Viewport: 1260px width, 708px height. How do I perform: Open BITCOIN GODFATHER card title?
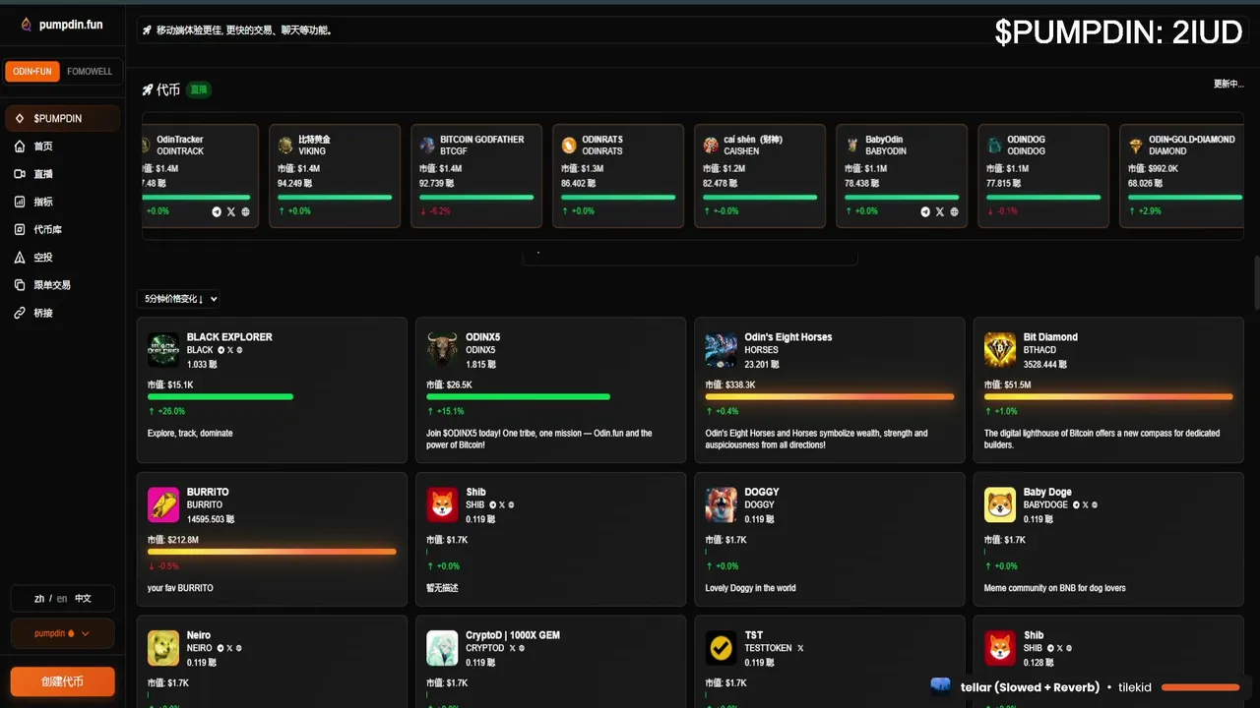[x=482, y=140]
